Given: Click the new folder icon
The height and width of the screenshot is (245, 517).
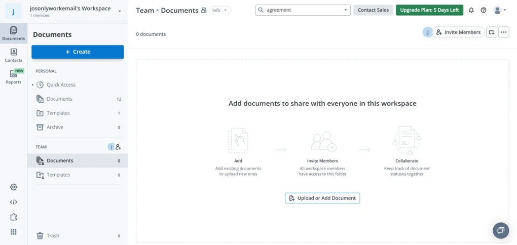Looking at the screenshot, I should pos(491,32).
